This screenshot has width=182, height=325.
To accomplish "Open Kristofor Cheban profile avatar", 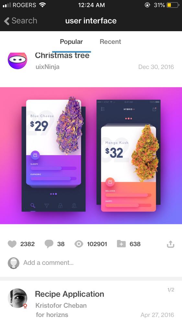I will (x=17, y=298).
